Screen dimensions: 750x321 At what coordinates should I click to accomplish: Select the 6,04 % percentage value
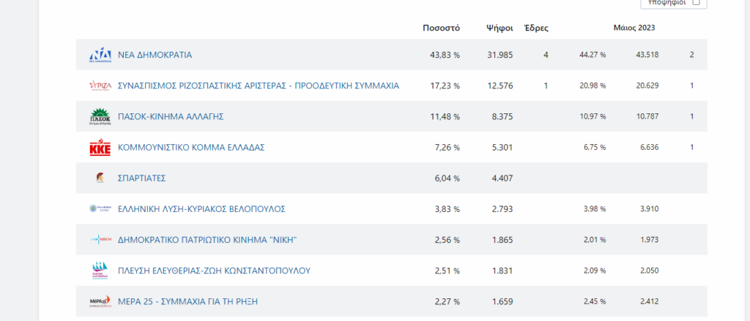448,178
